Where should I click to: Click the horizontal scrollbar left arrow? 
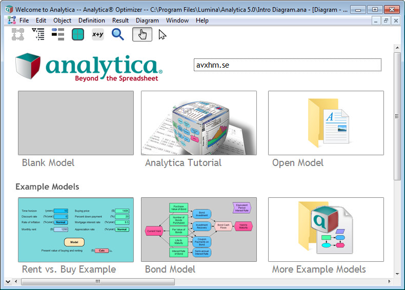click(16, 281)
